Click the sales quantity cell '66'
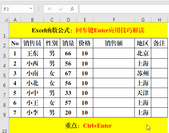169x133 pixels. click(68, 53)
